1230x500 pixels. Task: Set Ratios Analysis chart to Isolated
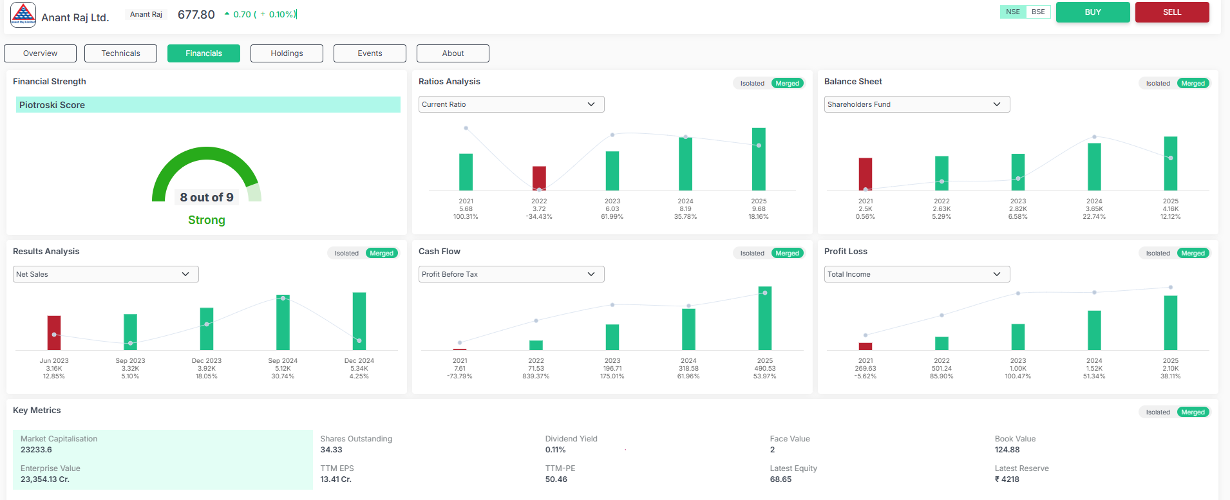752,84
